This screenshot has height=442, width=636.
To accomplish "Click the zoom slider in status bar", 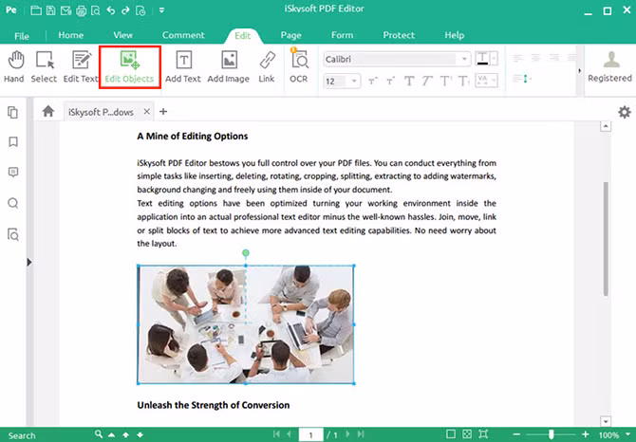I will click(x=551, y=434).
